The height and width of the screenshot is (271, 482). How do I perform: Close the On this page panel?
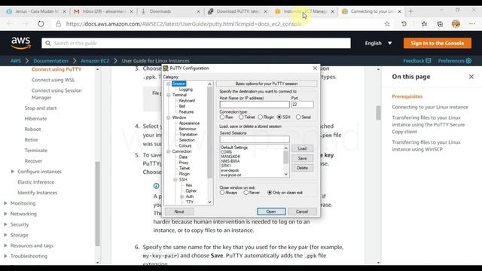[471, 77]
